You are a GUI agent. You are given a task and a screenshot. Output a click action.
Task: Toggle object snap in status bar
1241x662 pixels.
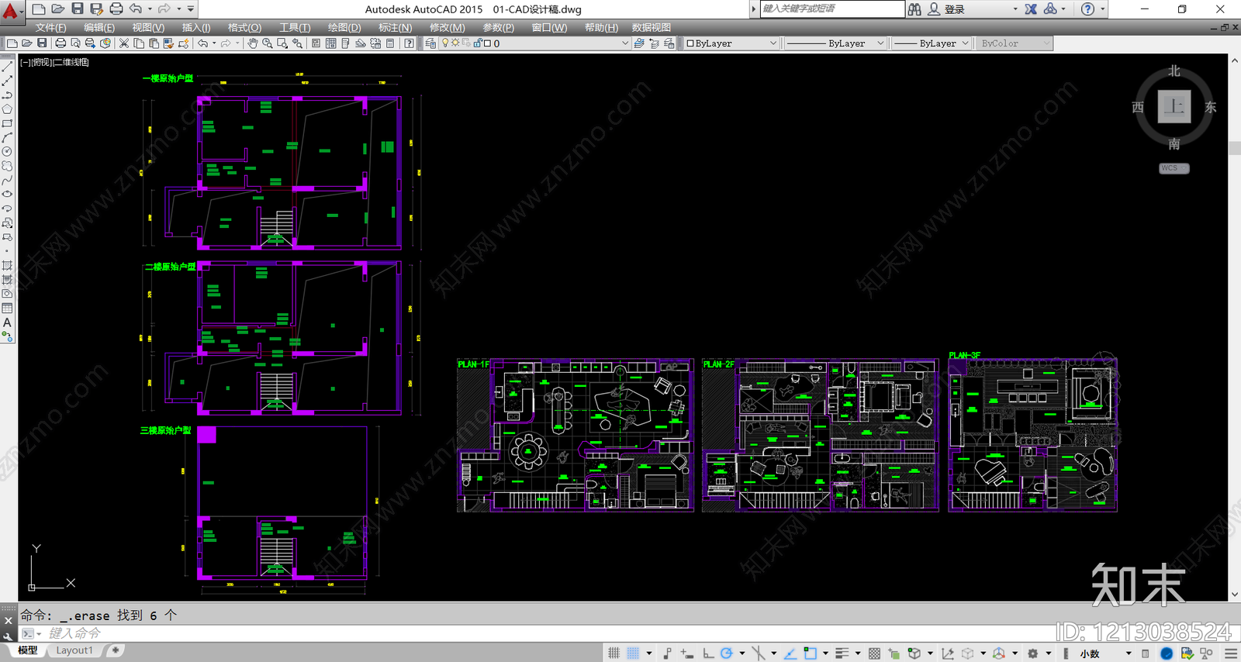(x=810, y=653)
